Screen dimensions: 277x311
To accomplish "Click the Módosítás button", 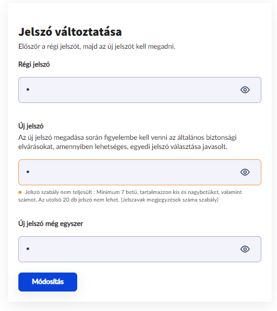I will (48, 282).
